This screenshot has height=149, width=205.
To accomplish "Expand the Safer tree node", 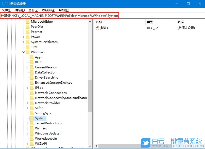I will pyautogui.click(x=27, y=108).
